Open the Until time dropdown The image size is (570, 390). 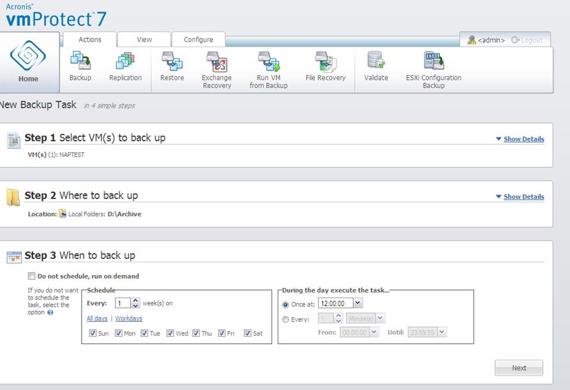click(x=442, y=332)
